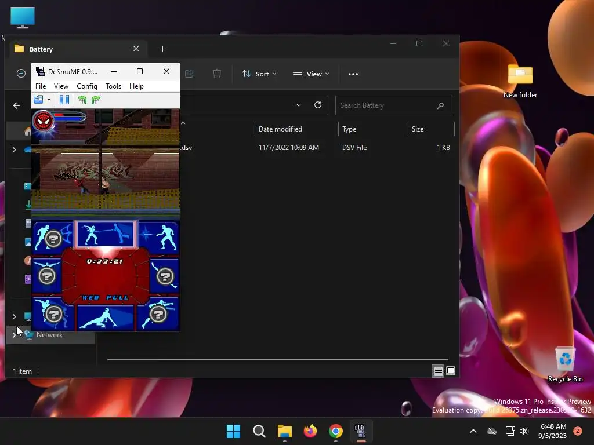This screenshot has height=445, width=594.
Task: Click the Delete trash icon in Explorer toolbar
Action: (x=217, y=74)
